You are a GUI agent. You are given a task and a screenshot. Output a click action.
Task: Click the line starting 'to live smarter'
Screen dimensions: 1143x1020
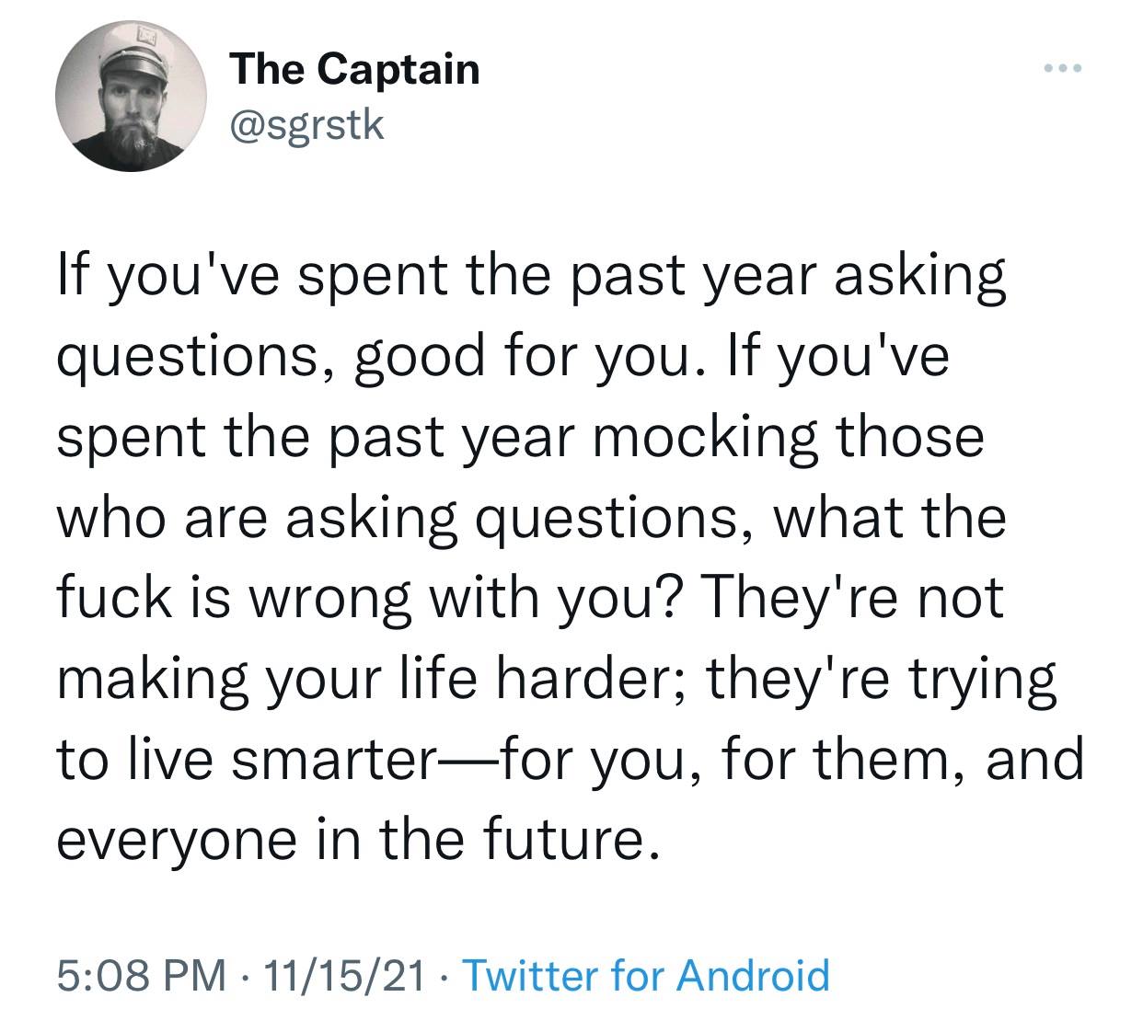click(x=571, y=757)
